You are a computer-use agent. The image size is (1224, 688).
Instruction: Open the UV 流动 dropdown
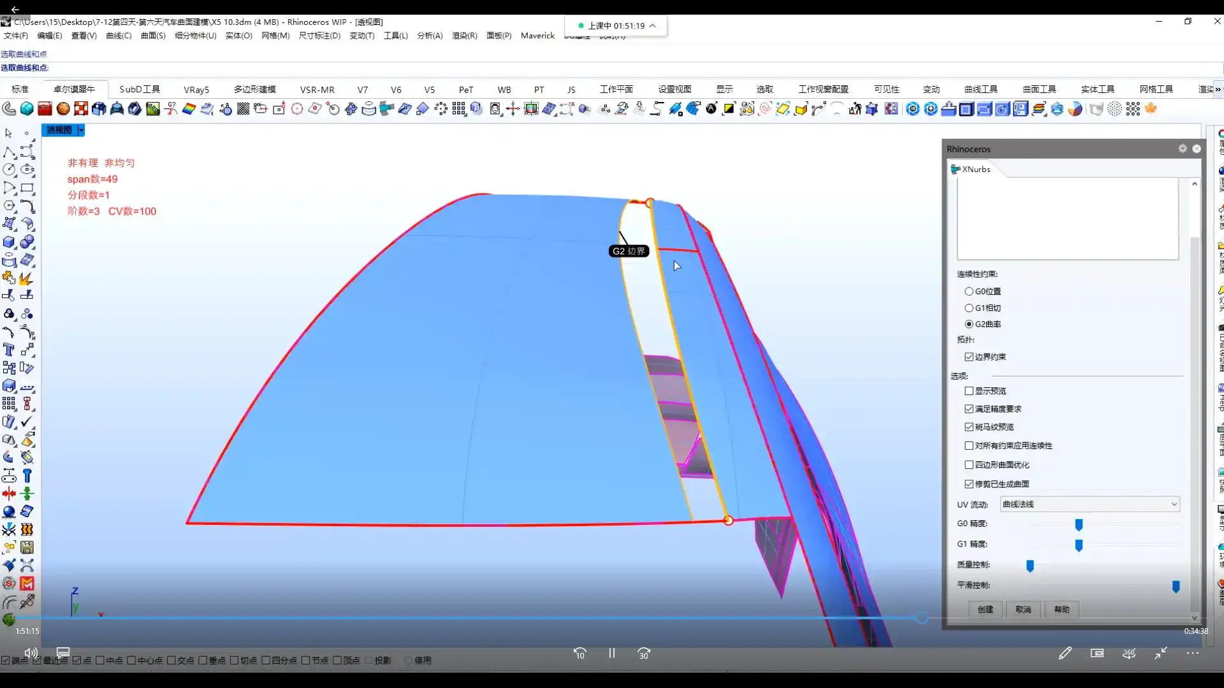1089,504
